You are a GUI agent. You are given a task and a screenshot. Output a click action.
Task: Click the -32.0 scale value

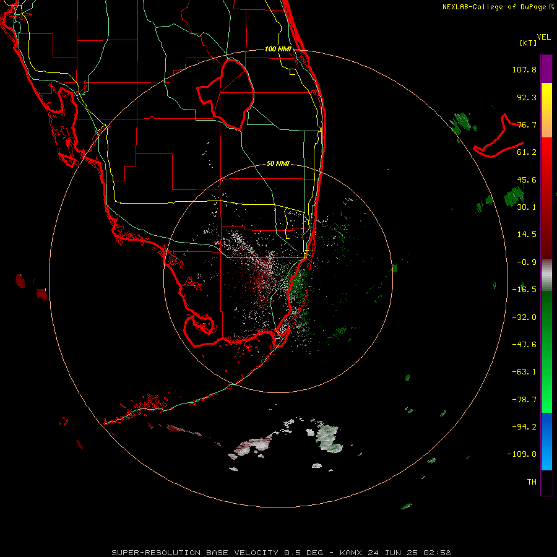524,317
